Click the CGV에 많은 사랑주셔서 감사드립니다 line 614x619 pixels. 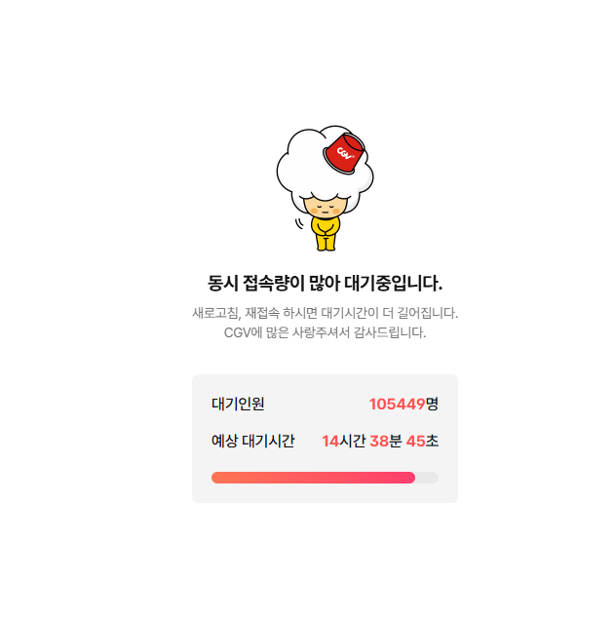tap(325, 332)
